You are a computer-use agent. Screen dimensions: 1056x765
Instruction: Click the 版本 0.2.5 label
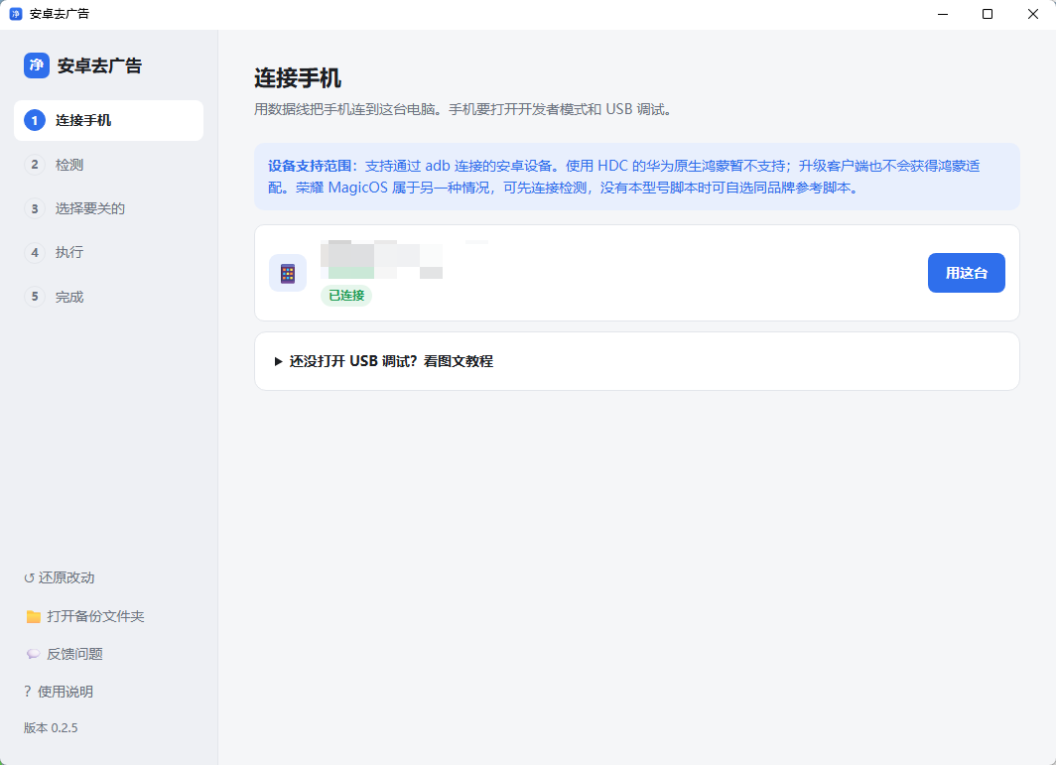(51, 728)
